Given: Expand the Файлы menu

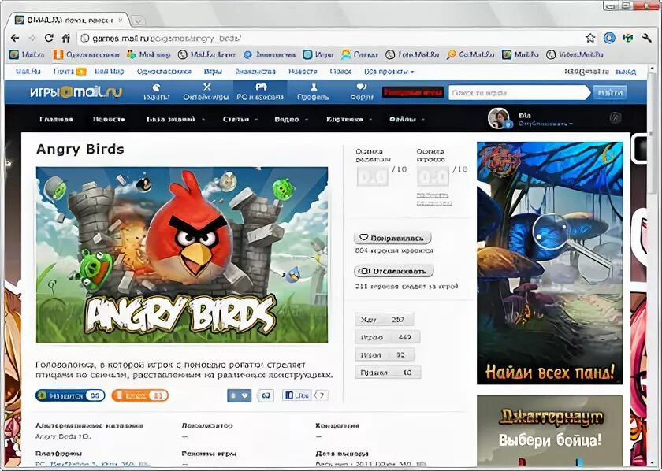Looking at the screenshot, I should (x=407, y=119).
